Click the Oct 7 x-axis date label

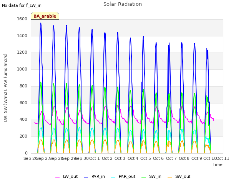(171, 158)
